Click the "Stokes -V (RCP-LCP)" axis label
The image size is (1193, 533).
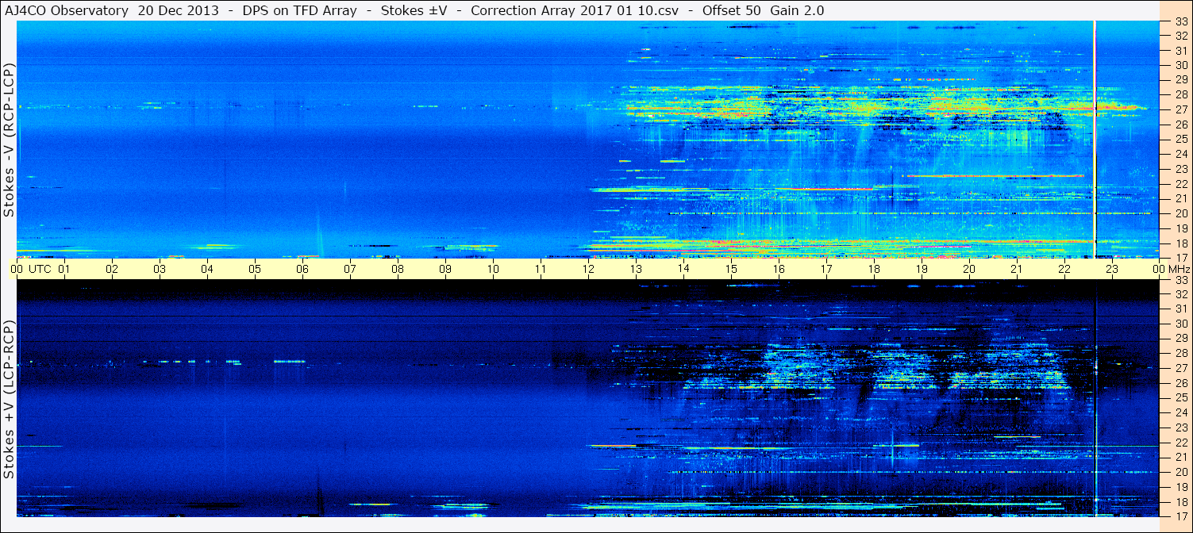click(x=10, y=141)
